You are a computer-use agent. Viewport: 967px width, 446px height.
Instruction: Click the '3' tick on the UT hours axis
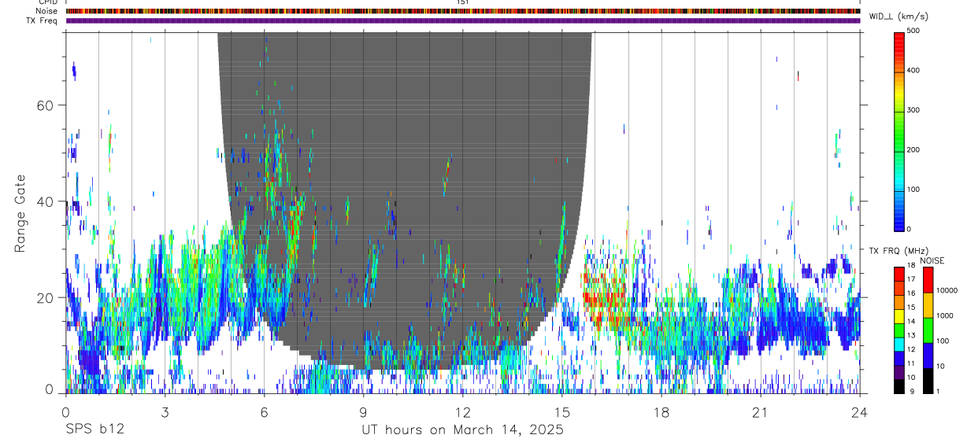[165, 412]
